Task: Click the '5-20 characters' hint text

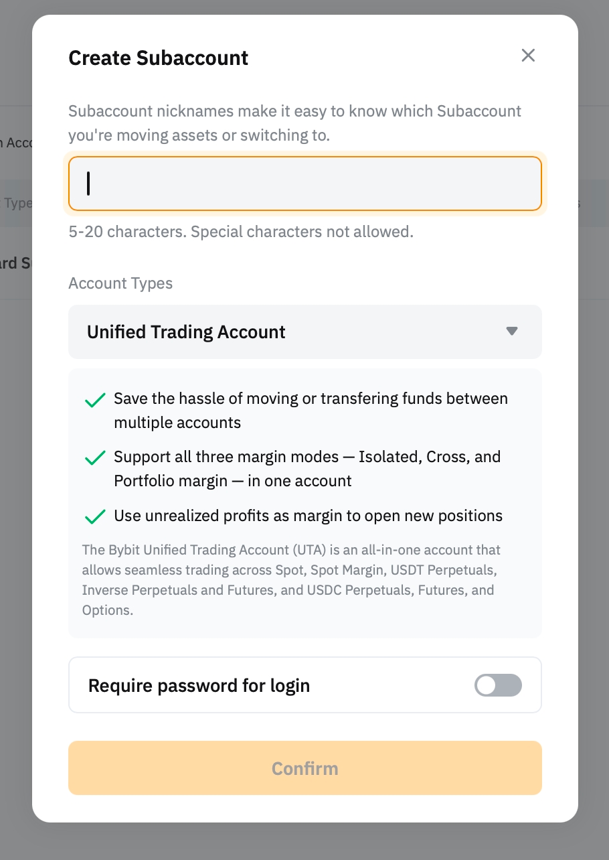Action: pyautogui.click(x=241, y=232)
